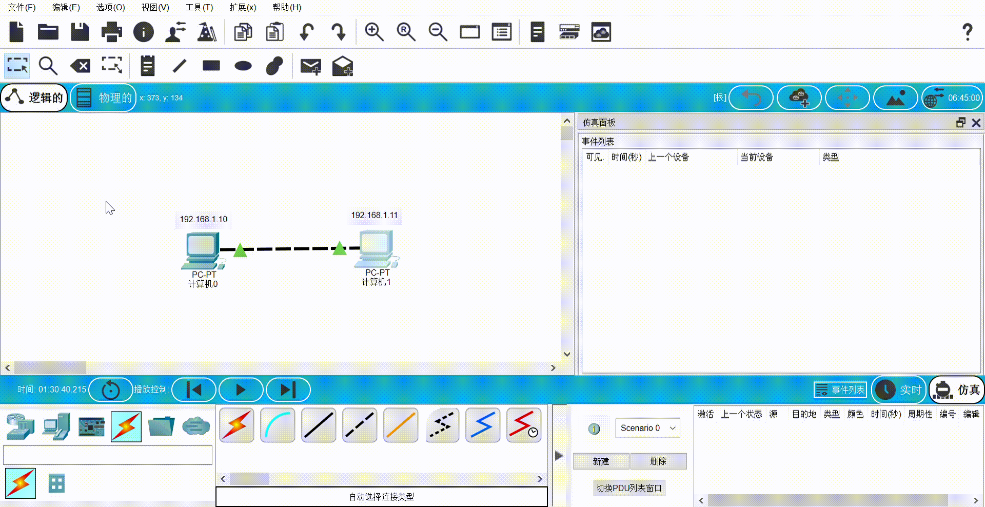Viewport: 985px width, 507px height.
Task: Open the File menu
Action: (x=22, y=7)
